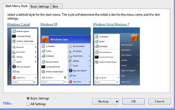Viewport: 175px width, 110px height.
Task: Click Shut Down arrow in Vista/Windows 7 preview
Action: coord(138,82)
